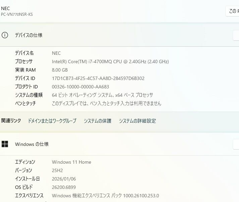Select the NEC title at the top
This screenshot has height=202, width=239.
[5, 8]
